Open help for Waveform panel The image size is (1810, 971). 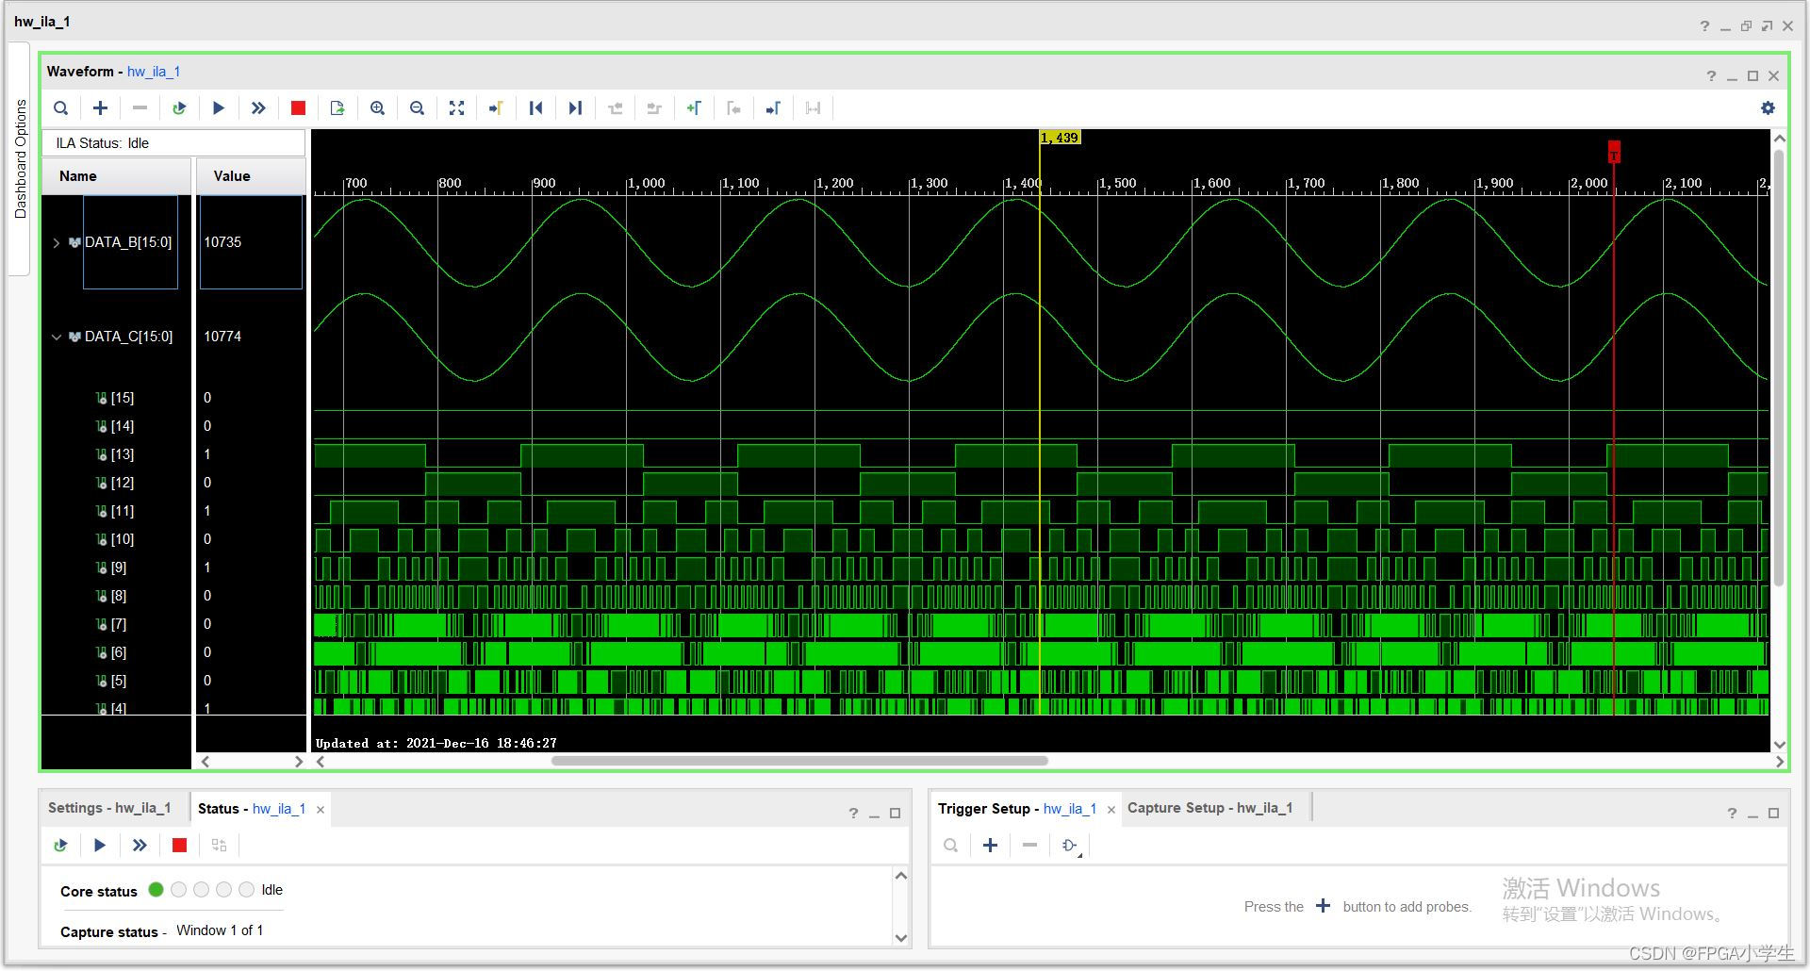point(1711,76)
